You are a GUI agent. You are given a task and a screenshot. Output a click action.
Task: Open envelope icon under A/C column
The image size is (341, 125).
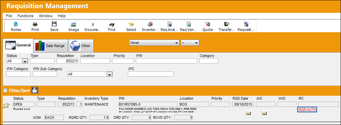click(264, 113)
